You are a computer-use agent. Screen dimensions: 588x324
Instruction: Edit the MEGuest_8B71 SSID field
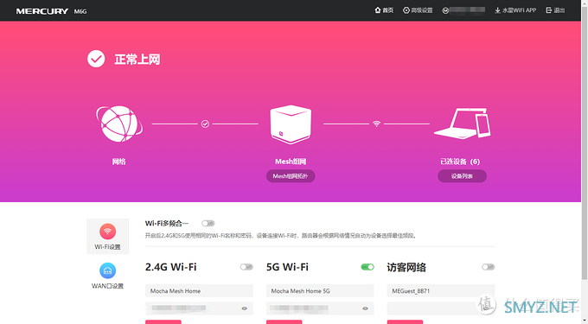tap(441, 290)
